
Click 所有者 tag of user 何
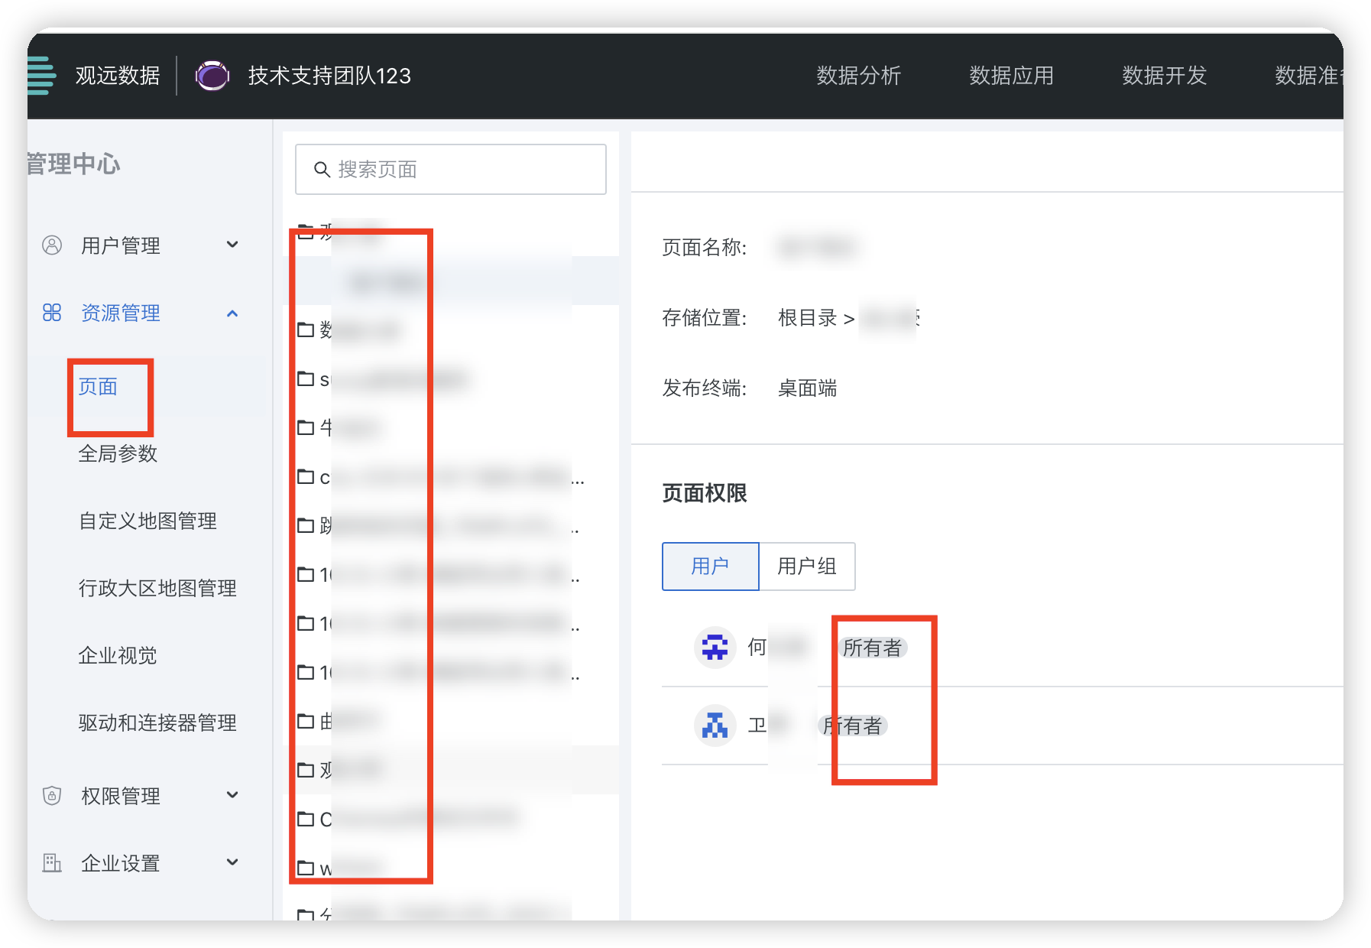coord(872,648)
